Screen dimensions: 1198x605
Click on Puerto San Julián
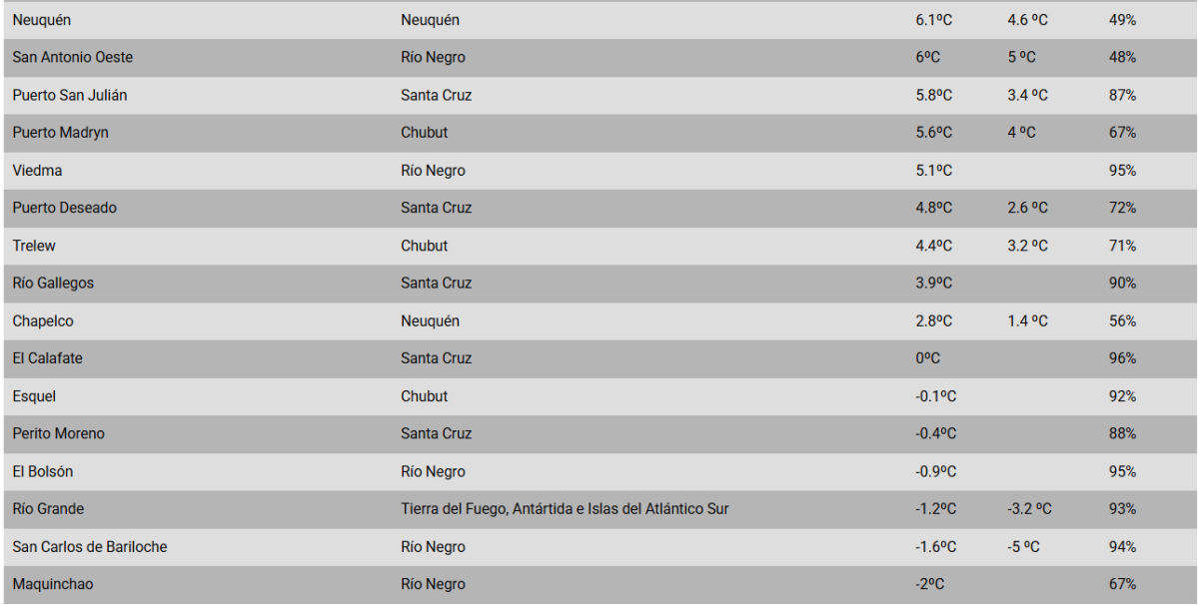click(x=70, y=95)
